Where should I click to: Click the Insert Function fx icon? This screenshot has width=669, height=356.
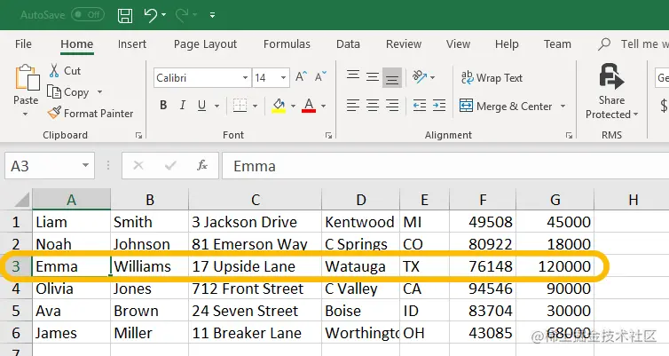[202, 165]
